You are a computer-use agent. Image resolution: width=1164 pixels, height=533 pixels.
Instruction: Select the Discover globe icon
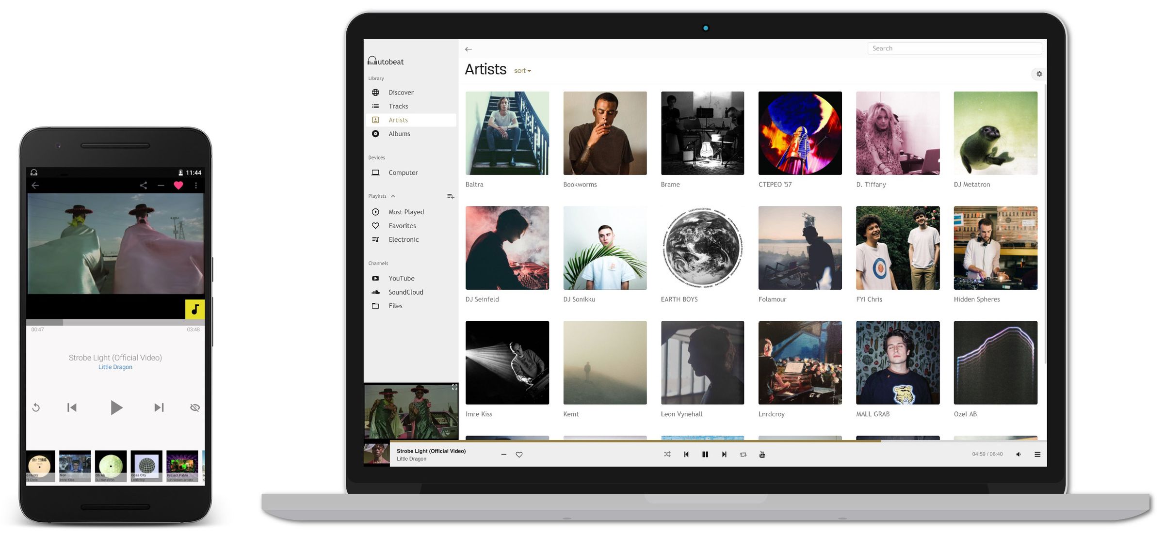point(375,92)
